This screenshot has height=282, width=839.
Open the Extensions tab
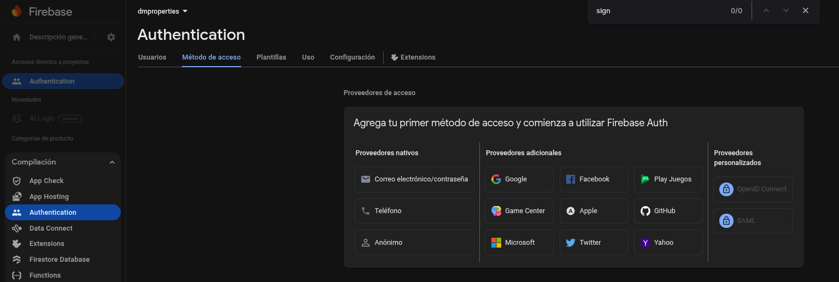[413, 57]
